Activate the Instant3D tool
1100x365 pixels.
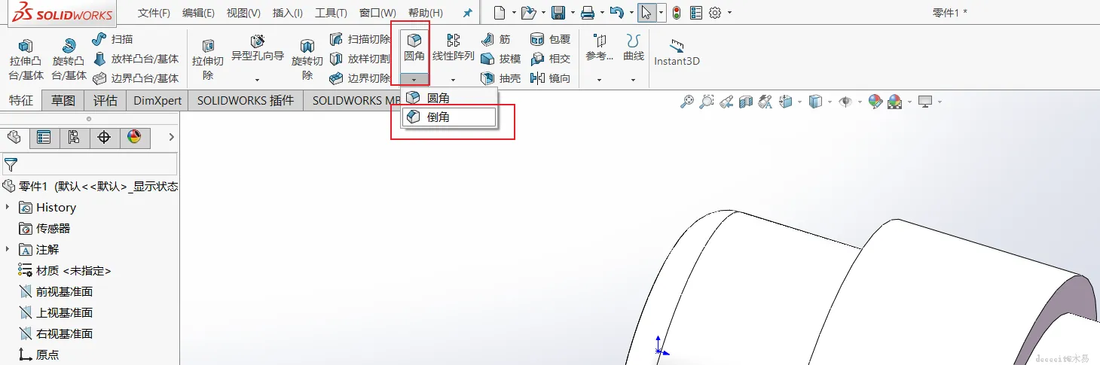pos(677,53)
